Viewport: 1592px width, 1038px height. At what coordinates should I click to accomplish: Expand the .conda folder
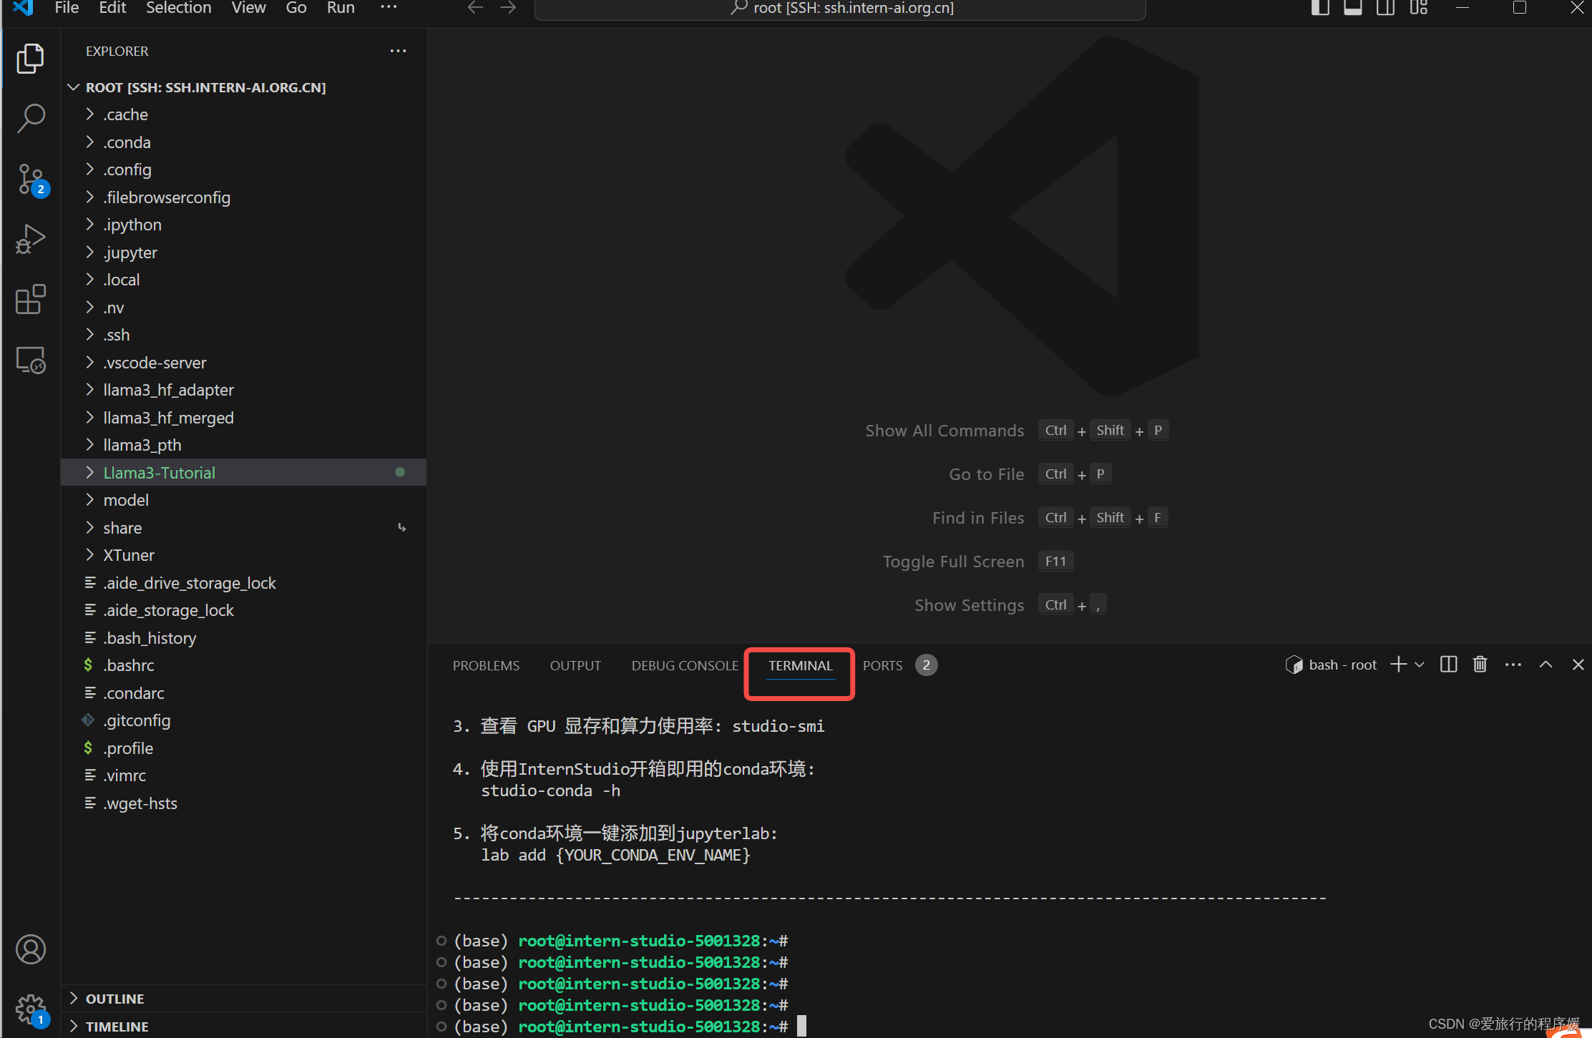click(243, 142)
